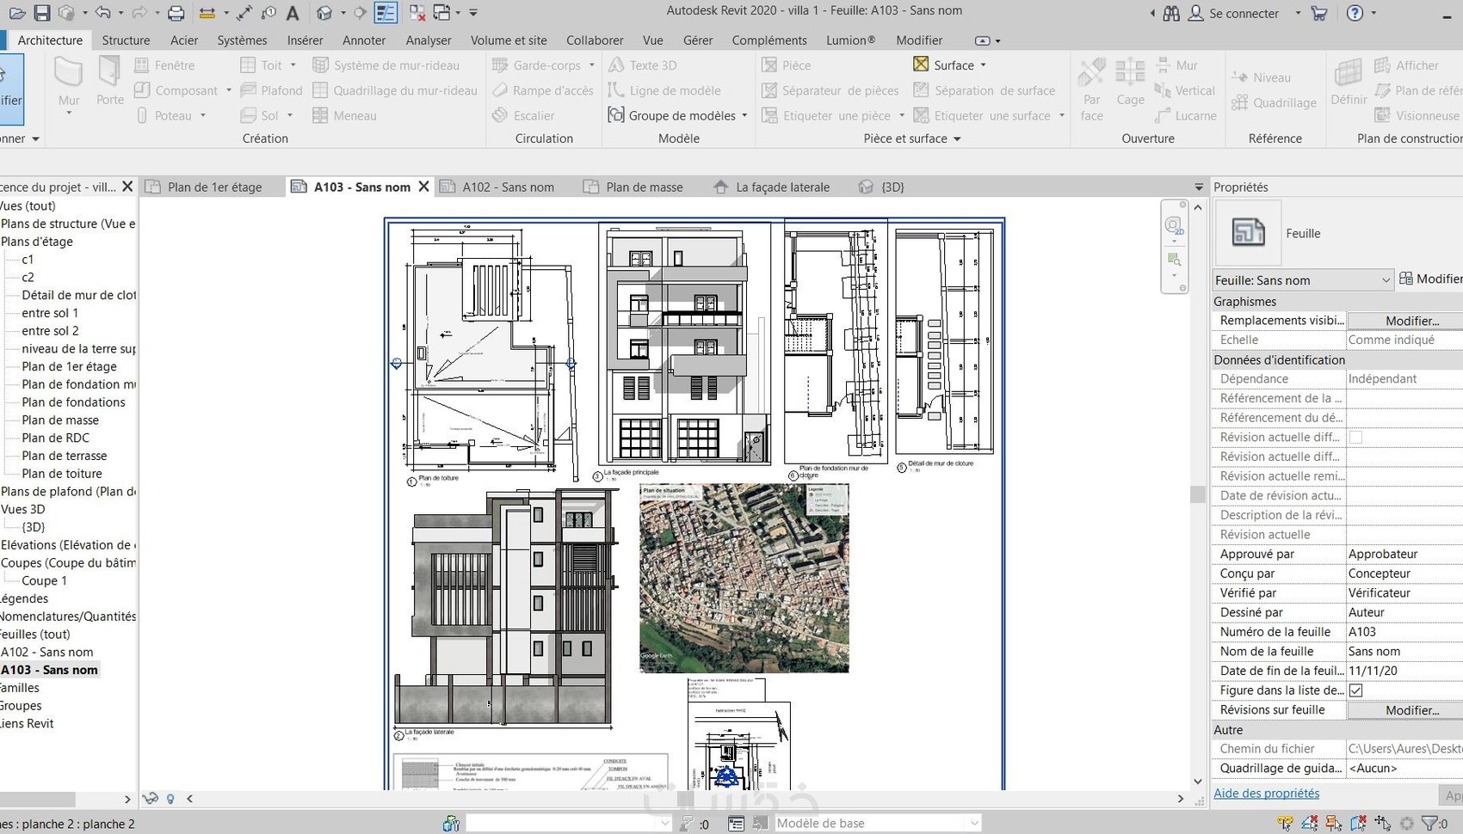Click Modifier button for Révisions sur feuille

click(x=1411, y=710)
